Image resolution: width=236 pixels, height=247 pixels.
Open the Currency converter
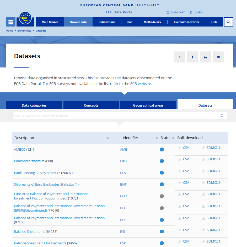tap(186, 22)
